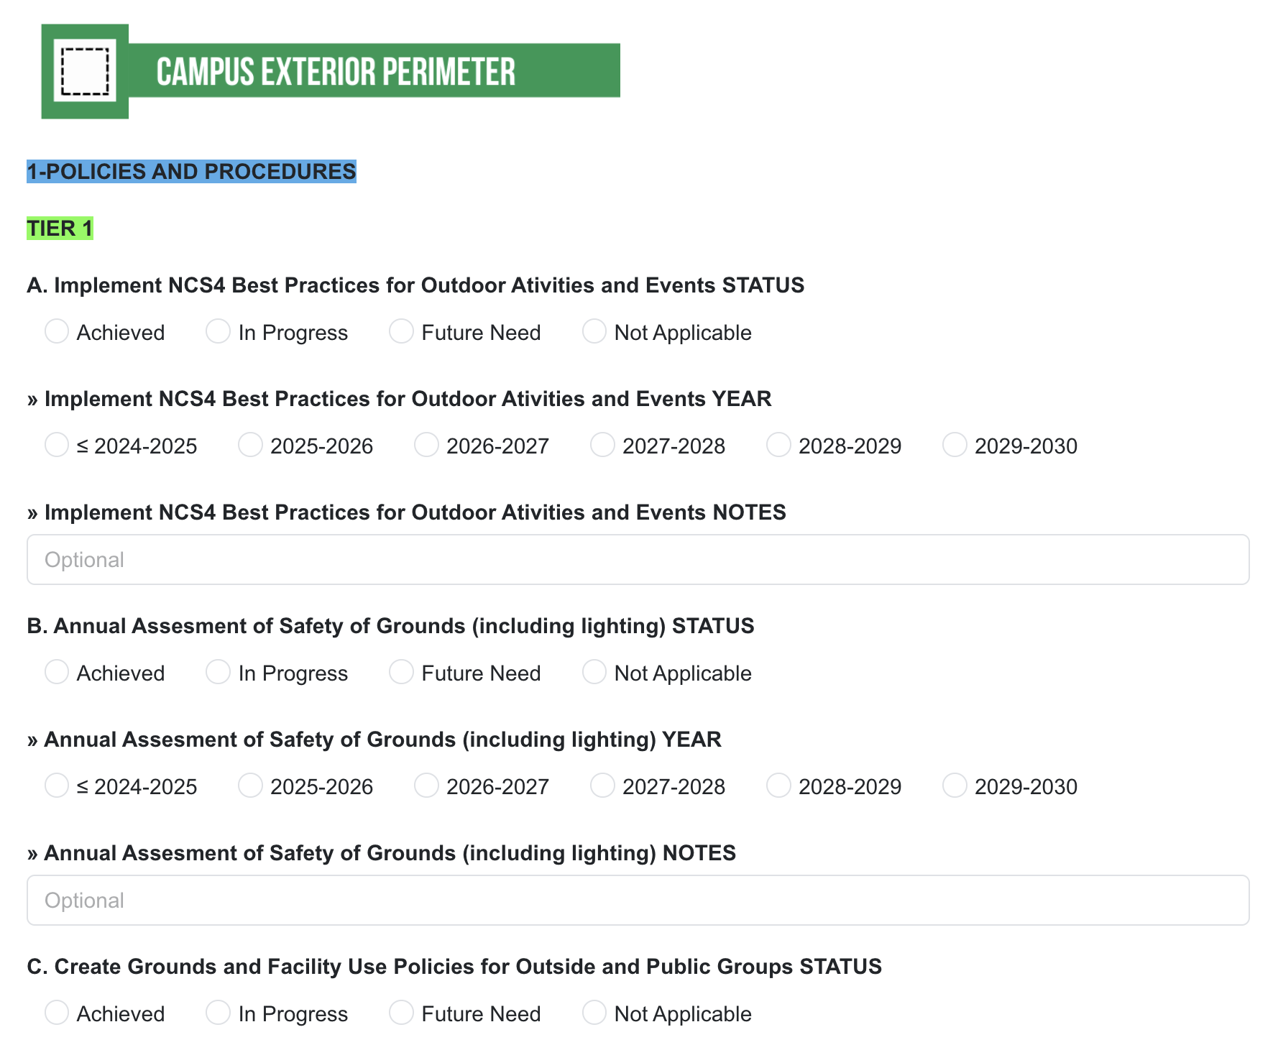Mark NCS4 Best Practices status as Future Need

[401, 331]
